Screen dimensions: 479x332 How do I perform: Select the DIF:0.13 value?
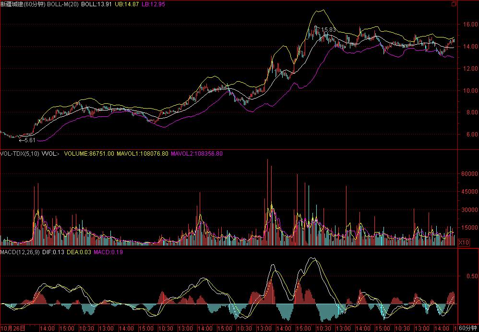[53, 252]
